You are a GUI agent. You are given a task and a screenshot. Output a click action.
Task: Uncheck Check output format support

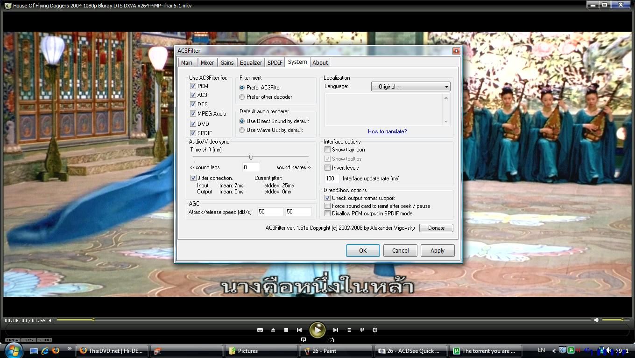click(x=328, y=198)
